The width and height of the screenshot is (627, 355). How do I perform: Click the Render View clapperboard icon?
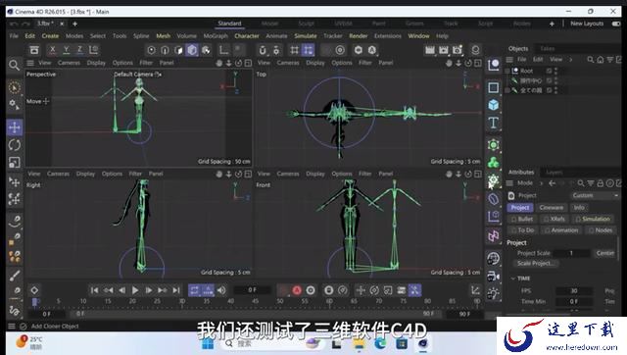[x=430, y=50]
